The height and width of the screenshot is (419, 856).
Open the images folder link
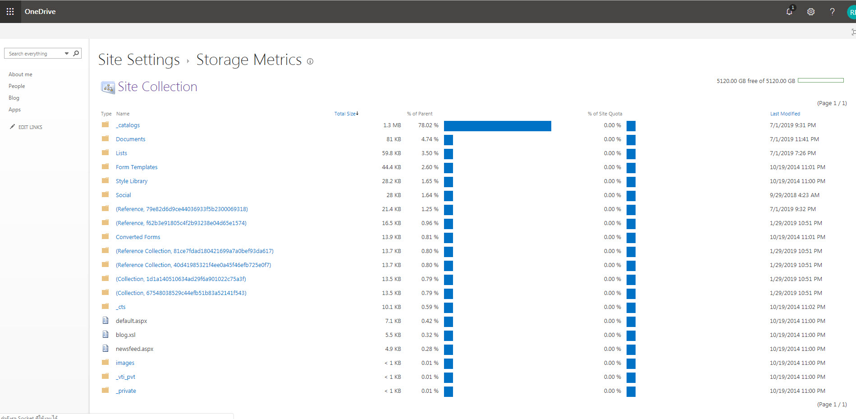(x=125, y=363)
